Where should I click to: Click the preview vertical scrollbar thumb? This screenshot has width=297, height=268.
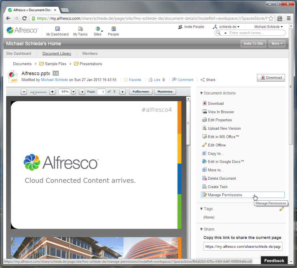pos(188,123)
